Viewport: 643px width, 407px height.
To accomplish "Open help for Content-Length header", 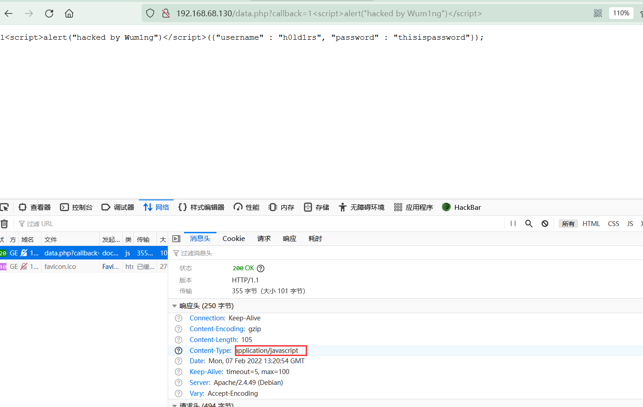I will (179, 340).
